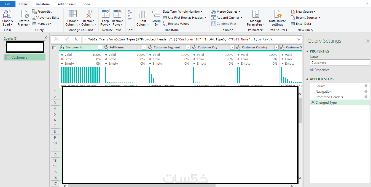The width and height of the screenshot is (371, 187).
Task: Select the Customers query in the list
Action: tap(25, 57)
